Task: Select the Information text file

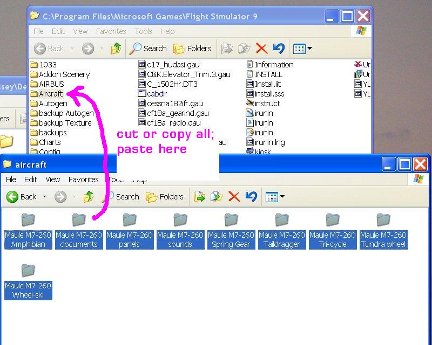Action: (x=269, y=65)
